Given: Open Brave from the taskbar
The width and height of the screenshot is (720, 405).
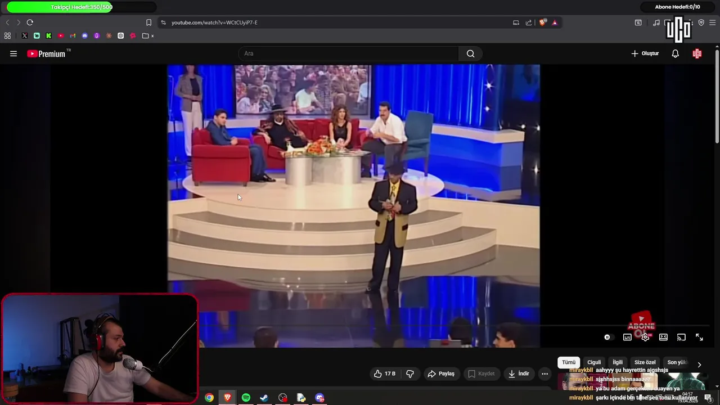Looking at the screenshot, I should click(x=228, y=398).
